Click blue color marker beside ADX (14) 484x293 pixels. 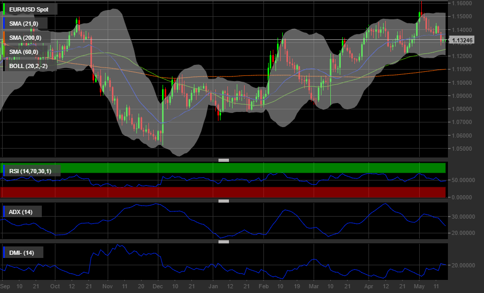[x=4, y=212]
